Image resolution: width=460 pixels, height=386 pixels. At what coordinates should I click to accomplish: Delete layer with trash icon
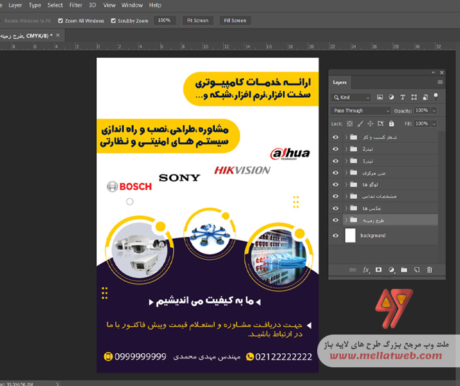click(x=429, y=270)
